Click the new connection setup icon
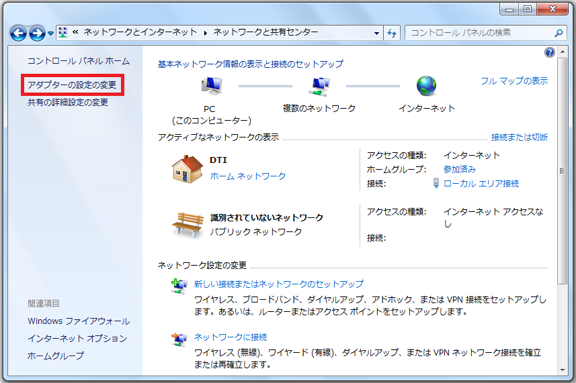 click(x=179, y=286)
